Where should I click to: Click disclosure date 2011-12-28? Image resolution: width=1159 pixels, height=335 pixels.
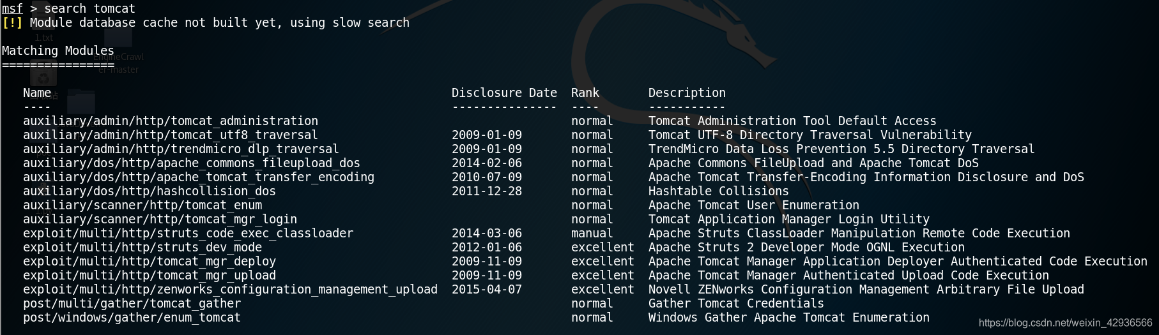click(487, 191)
